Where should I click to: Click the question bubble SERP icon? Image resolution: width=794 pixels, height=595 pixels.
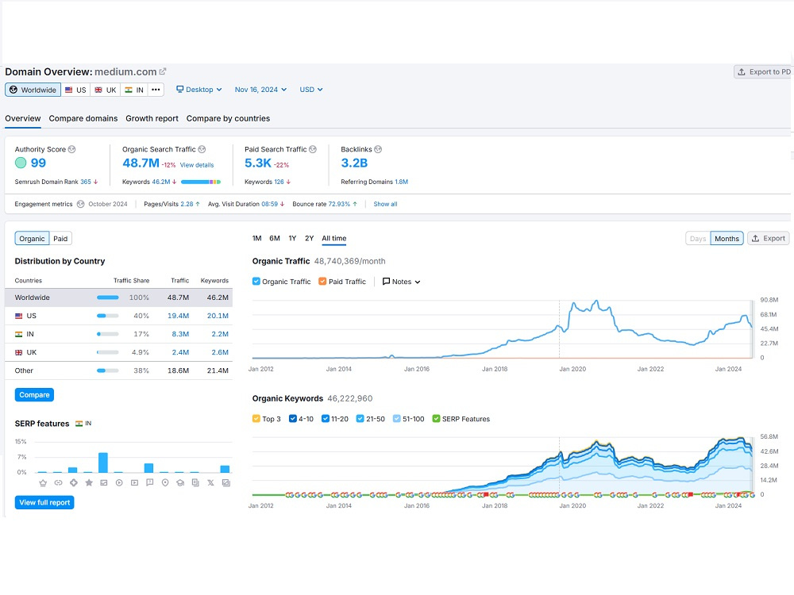tap(149, 482)
